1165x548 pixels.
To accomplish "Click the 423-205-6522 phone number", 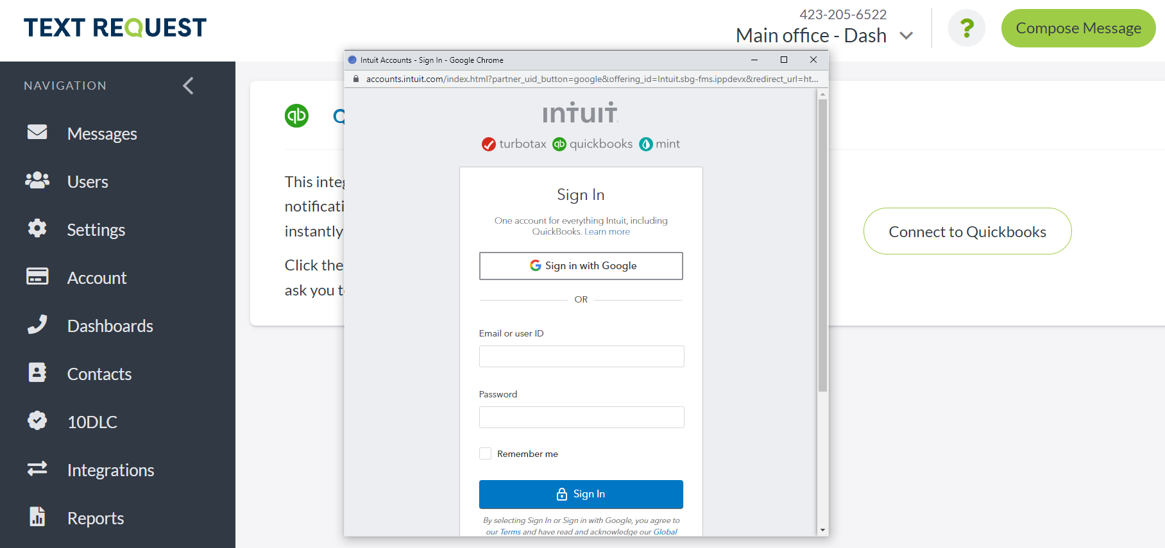I will click(x=843, y=14).
